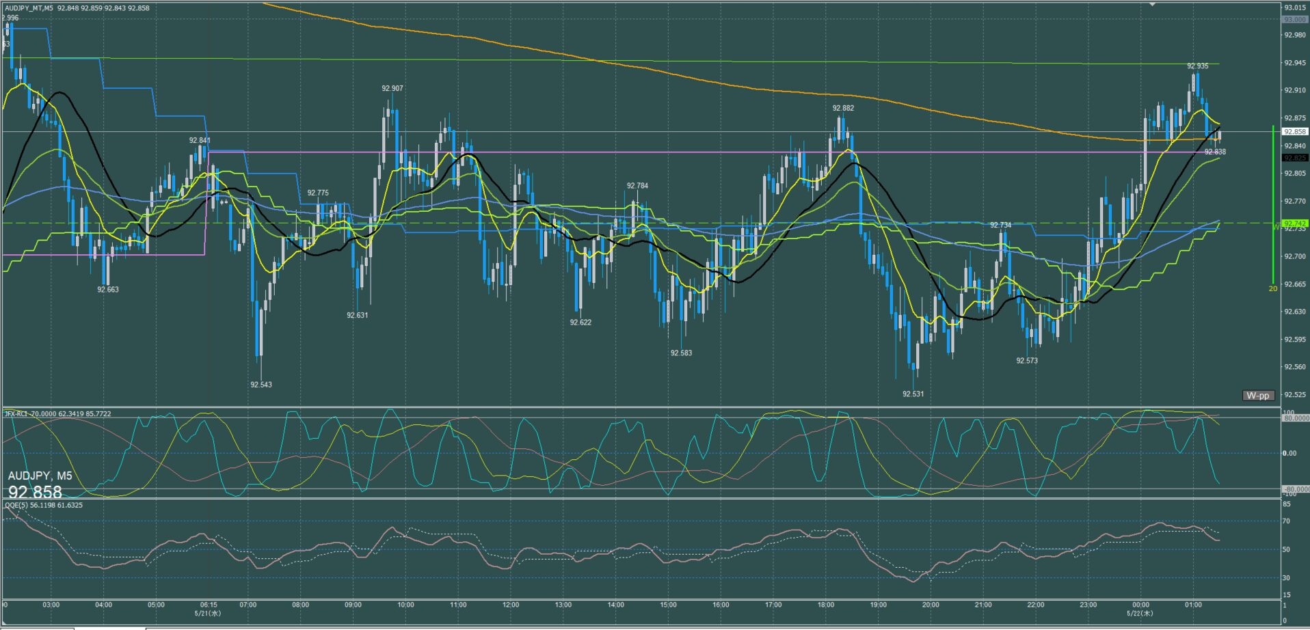The height and width of the screenshot is (630, 1310).
Task: Click the large AUDJPY, M5 watermark label
Action: (x=40, y=476)
